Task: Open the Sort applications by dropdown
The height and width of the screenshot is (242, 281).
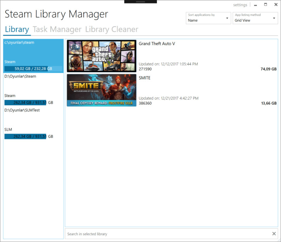Action: pyautogui.click(x=208, y=18)
